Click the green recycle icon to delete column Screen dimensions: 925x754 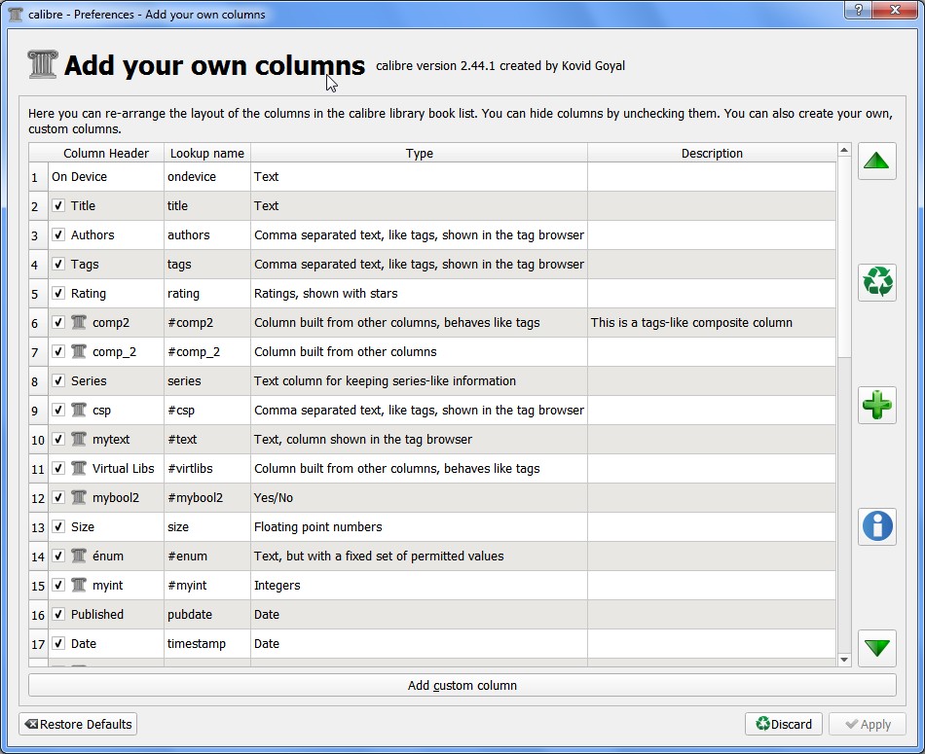(877, 282)
